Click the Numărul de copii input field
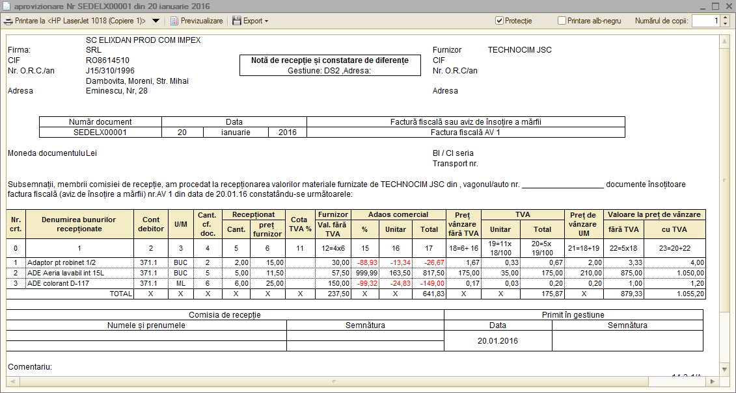Viewport: 736px width, 393px height. coord(705,21)
